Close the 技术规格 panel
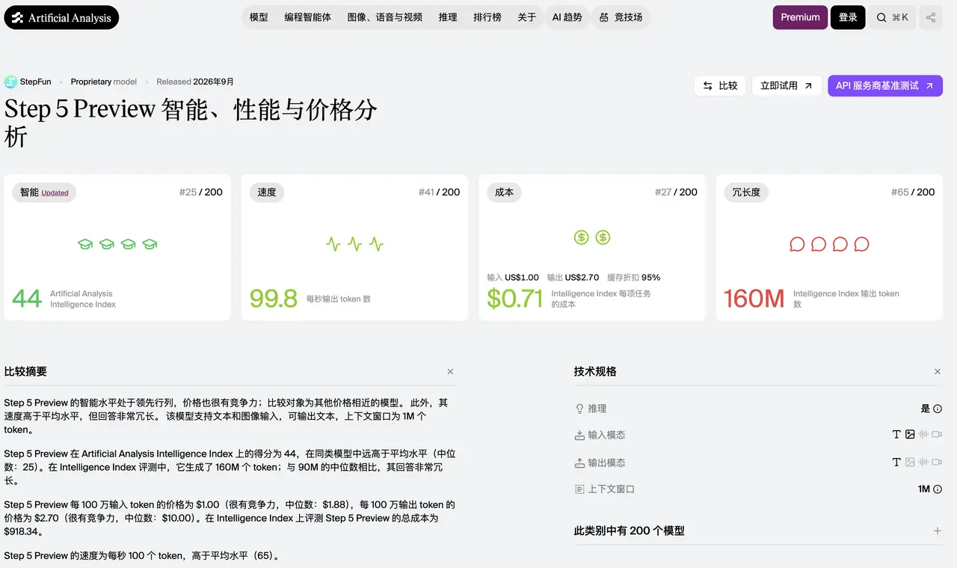957x568 pixels. [938, 372]
